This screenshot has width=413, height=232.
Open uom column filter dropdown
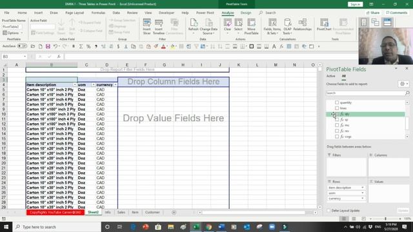click(x=93, y=84)
